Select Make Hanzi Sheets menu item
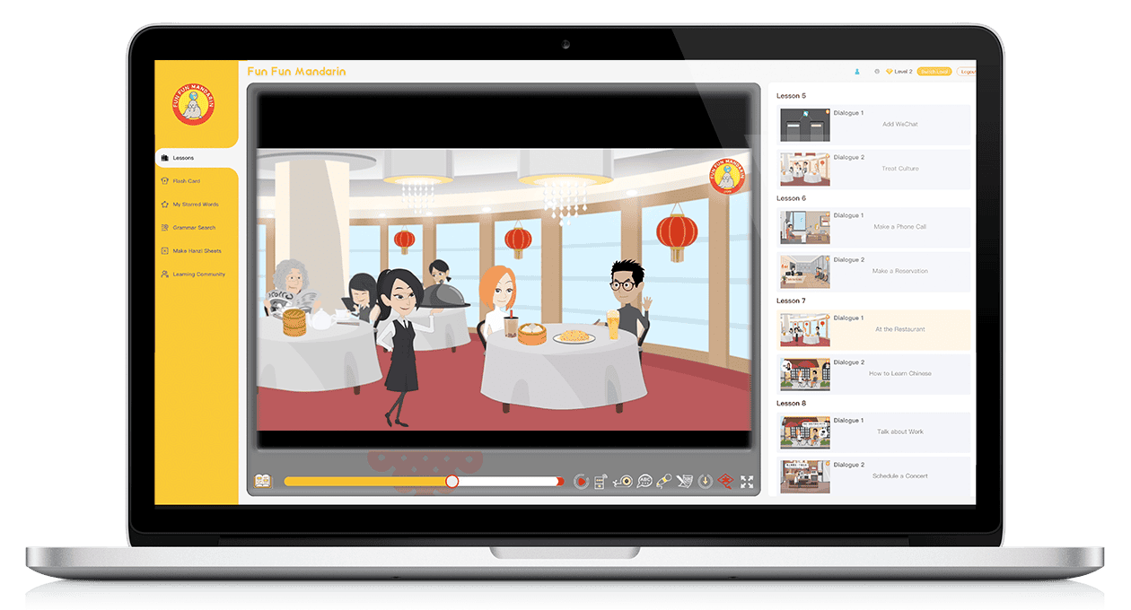 [x=197, y=251]
